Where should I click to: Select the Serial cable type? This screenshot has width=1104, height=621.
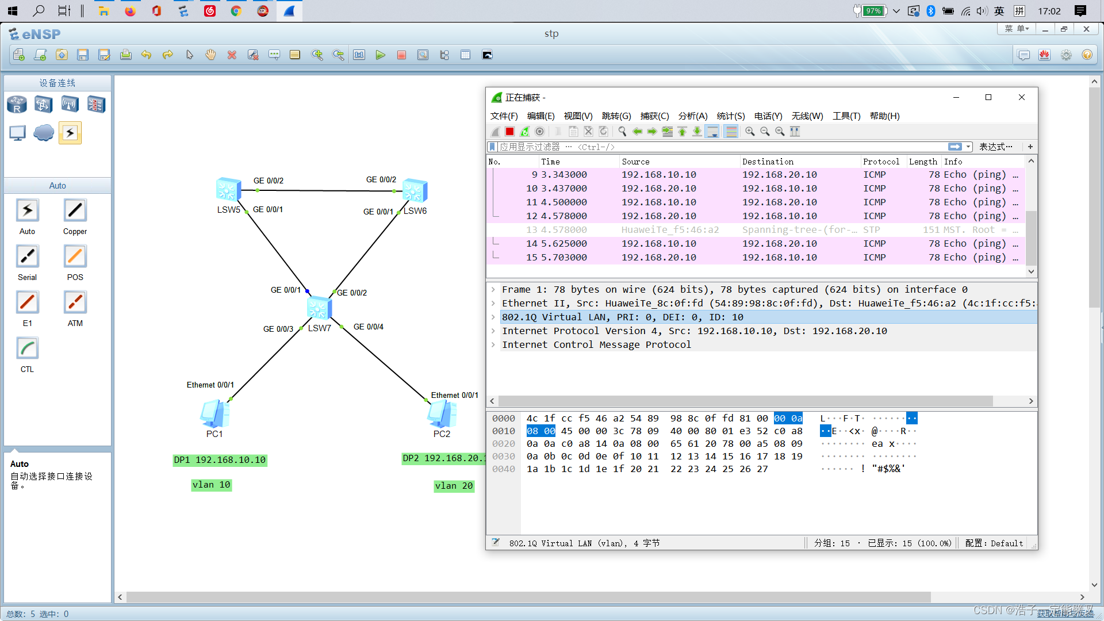[27, 257]
